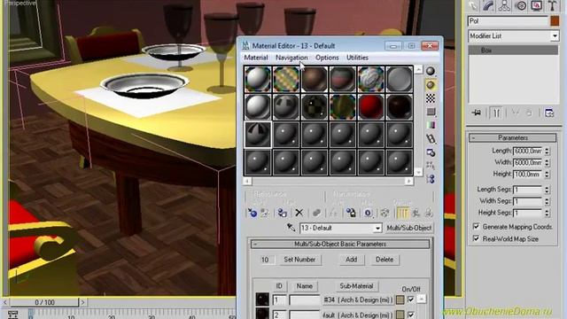Collapse the Parameters rollout
Image resolution: width=567 pixels, height=319 pixels.
pyautogui.click(x=513, y=138)
